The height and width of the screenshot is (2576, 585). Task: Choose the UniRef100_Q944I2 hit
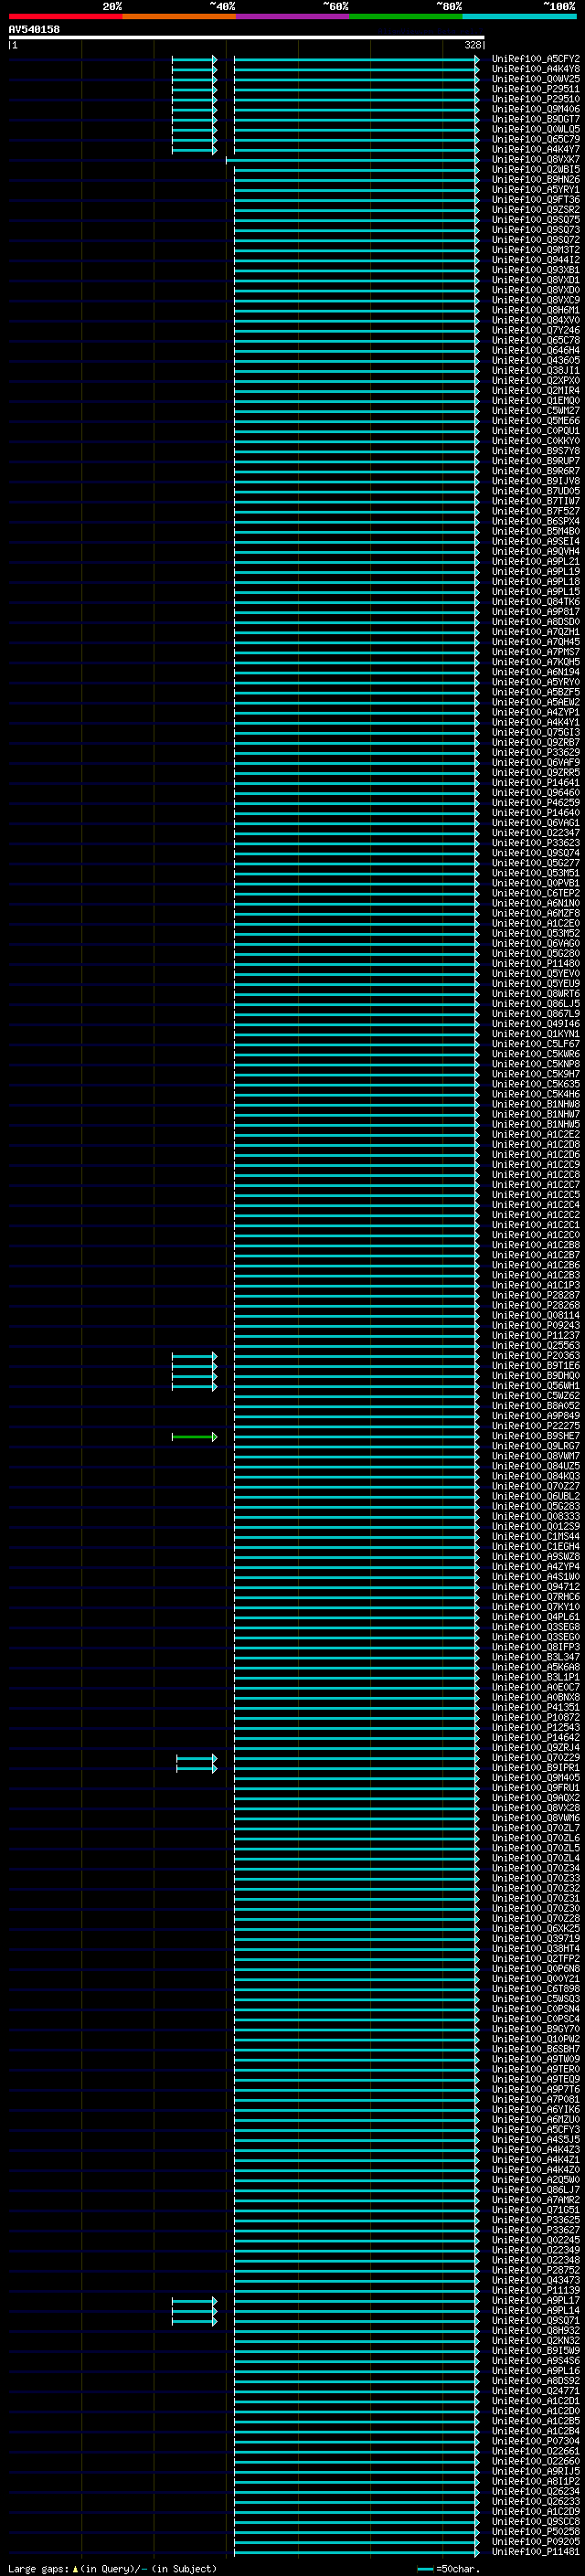pyautogui.click(x=536, y=260)
